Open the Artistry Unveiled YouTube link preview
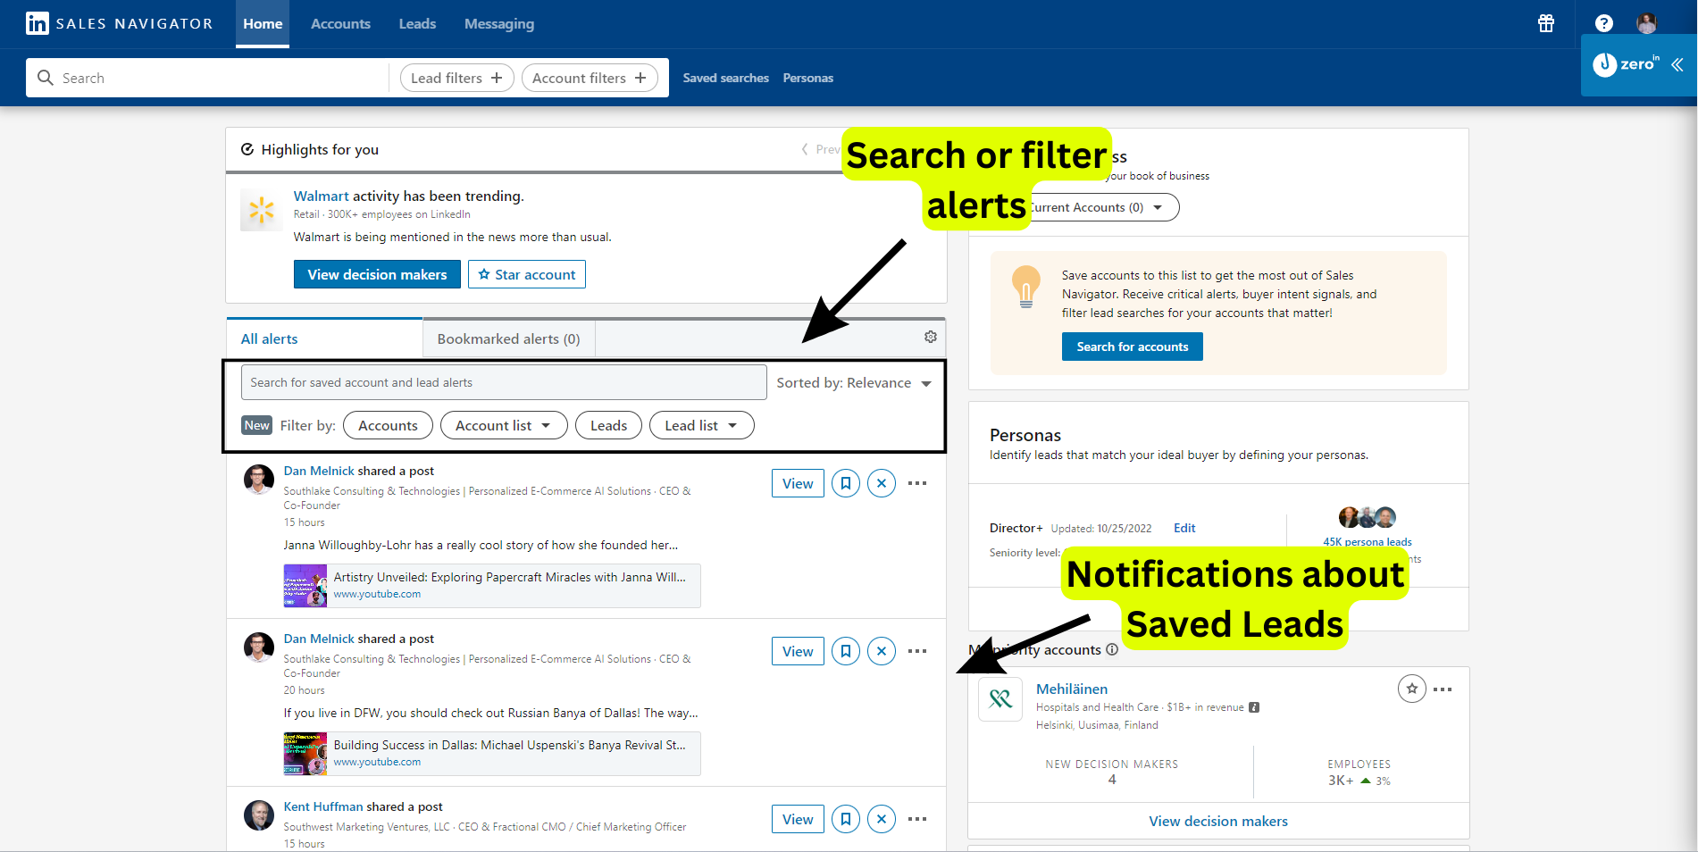 [x=492, y=586]
